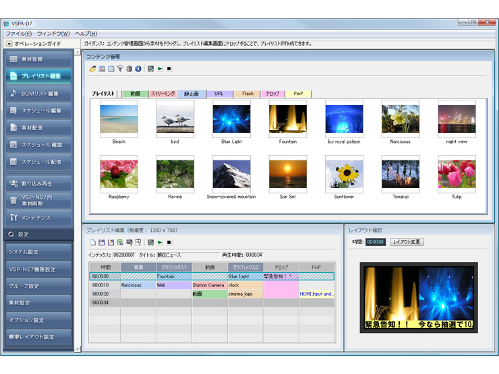Click the レイアウト変更 button
The height and width of the screenshot is (374, 499).
point(407,242)
